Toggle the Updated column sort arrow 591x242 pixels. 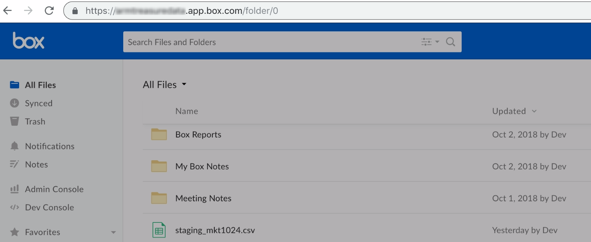coord(534,111)
